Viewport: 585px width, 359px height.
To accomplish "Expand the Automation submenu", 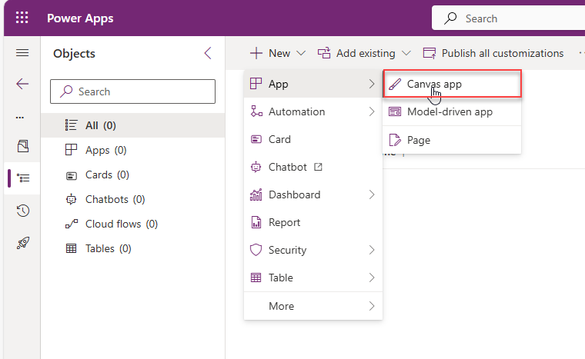I will click(313, 111).
